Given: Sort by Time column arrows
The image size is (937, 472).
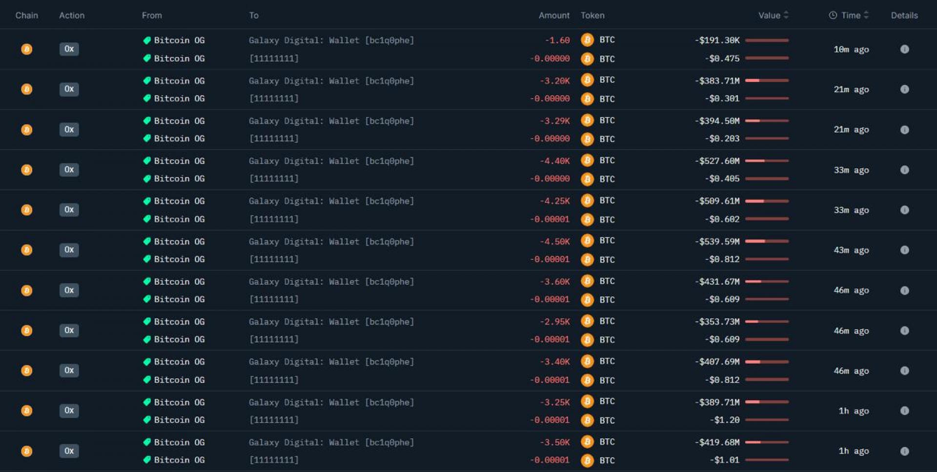Looking at the screenshot, I should pos(866,15).
